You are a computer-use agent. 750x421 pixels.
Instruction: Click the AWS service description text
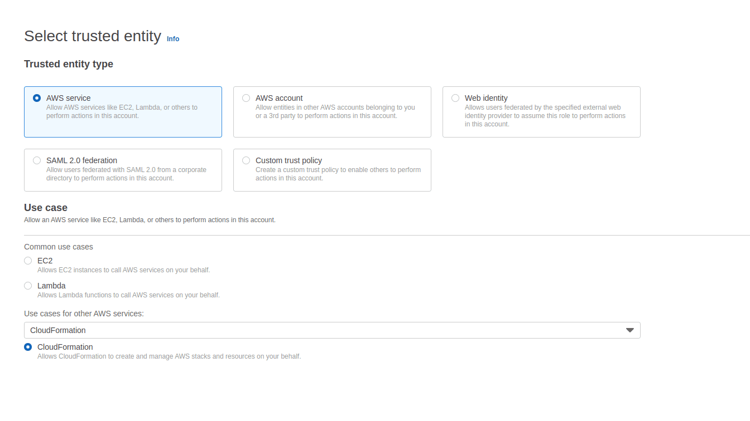[122, 111]
